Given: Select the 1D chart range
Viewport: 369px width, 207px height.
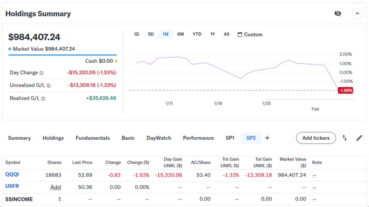Looking at the screenshot, I should 137,34.
